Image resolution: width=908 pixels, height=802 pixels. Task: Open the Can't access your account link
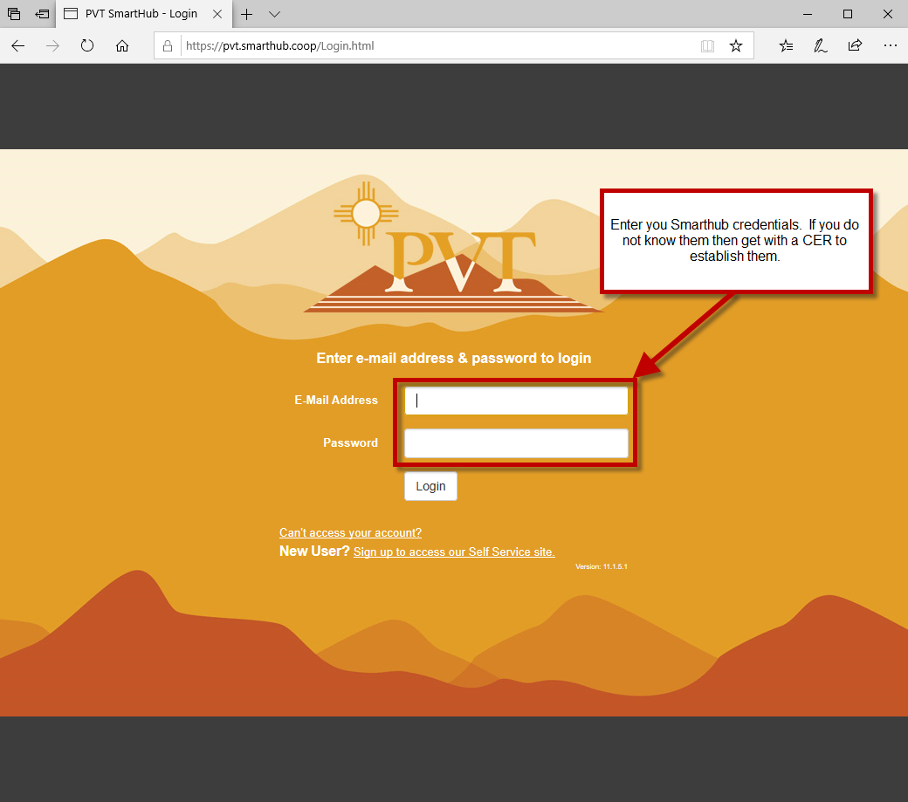[350, 532]
